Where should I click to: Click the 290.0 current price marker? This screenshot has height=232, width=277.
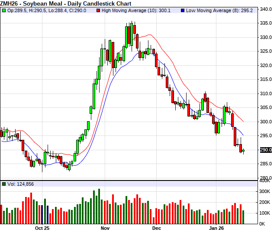tap(266, 150)
